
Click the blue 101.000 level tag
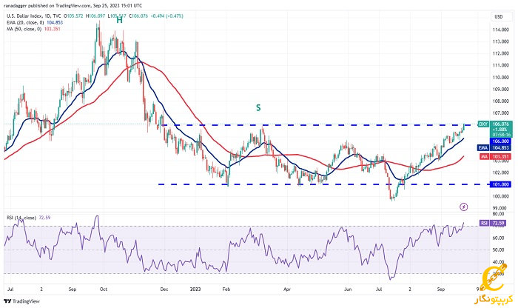[501, 184]
